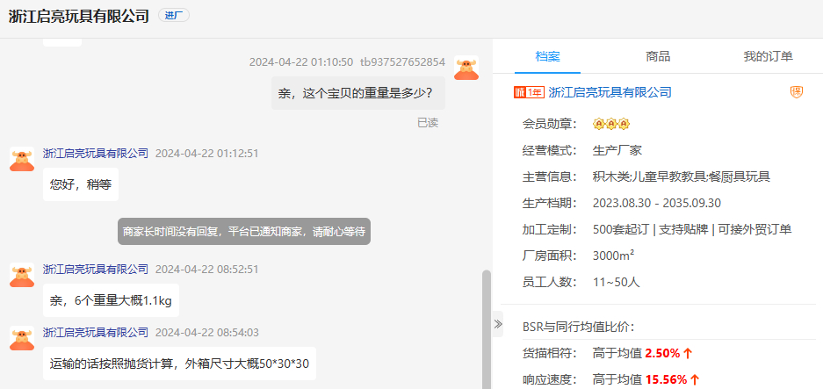Click the 已读 read status
The width and height of the screenshot is (823, 389).
tap(428, 123)
